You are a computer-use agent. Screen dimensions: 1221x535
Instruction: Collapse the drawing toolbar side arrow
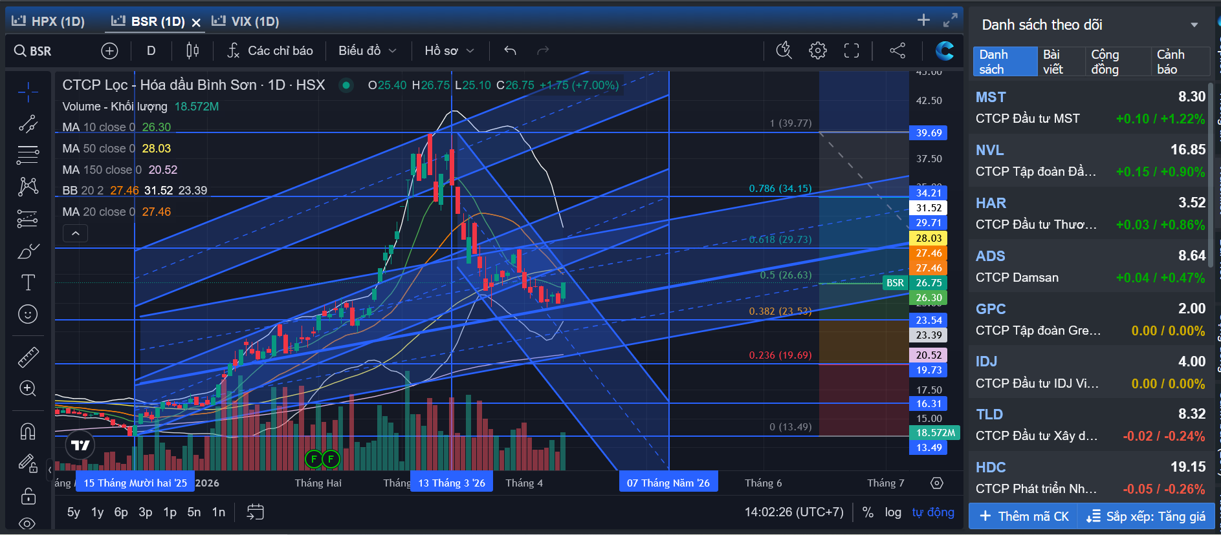pyautogui.click(x=50, y=470)
